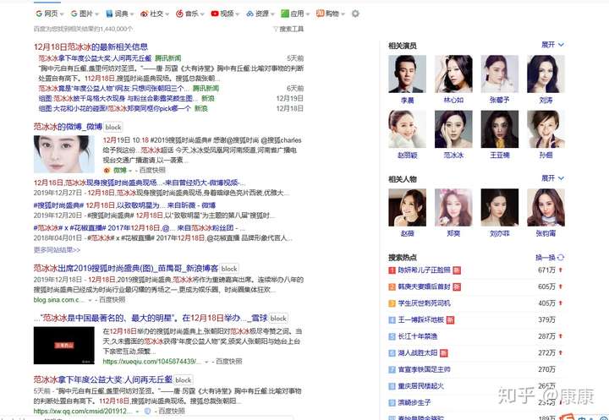Click the block button beside the 新浪博客 result
The height and width of the screenshot is (420, 609).
pyautogui.click(x=229, y=269)
